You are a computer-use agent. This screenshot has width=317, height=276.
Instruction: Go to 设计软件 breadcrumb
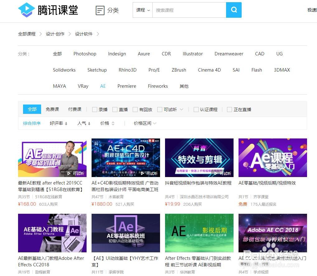84,34
